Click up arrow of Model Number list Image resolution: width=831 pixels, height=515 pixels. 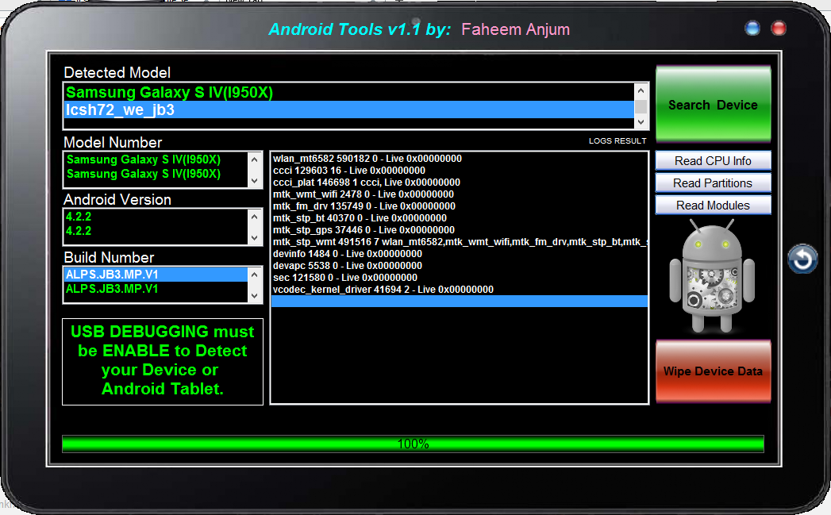pos(255,159)
